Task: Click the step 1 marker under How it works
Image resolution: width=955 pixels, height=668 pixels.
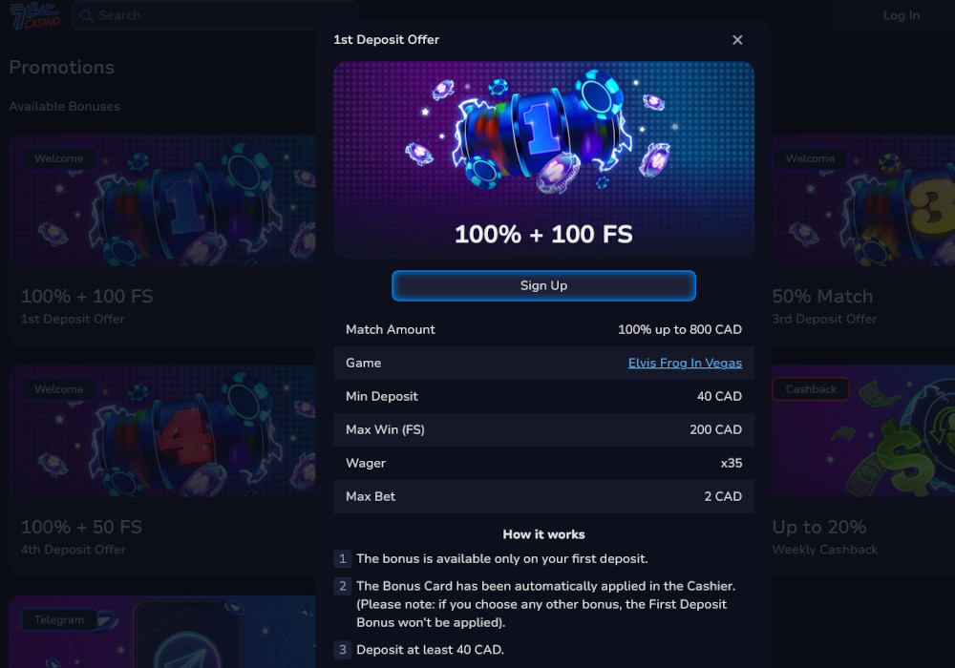Action: (x=342, y=558)
